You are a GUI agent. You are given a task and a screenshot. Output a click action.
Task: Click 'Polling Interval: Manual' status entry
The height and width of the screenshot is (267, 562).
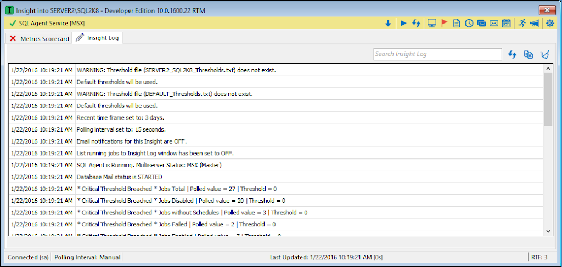tap(87, 257)
